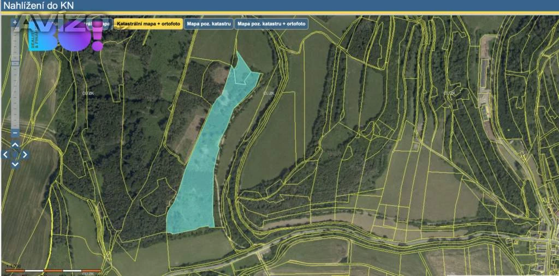Click zoom slider track below the handle
559x276 pixels.
(x=15, y=98)
